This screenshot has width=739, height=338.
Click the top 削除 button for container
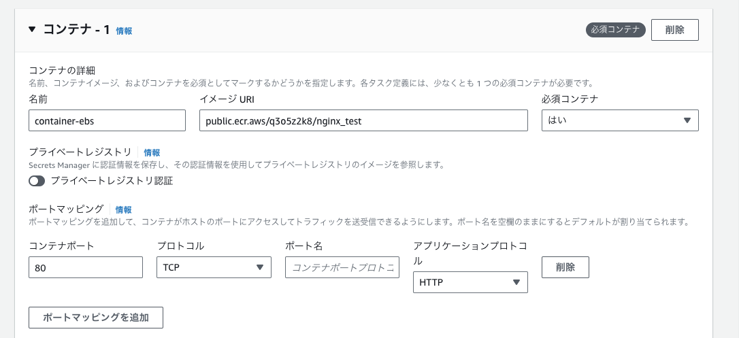(675, 30)
